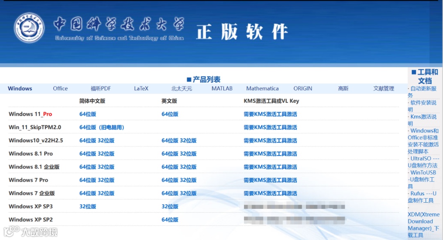Image resolution: width=443 pixels, height=240 pixels.
Task: Open the Mathematica tab
Action: click(x=263, y=88)
